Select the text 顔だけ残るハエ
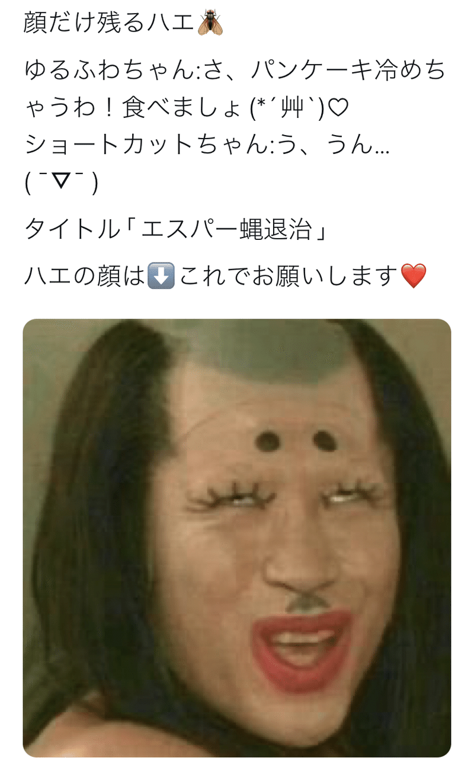The width and height of the screenshot is (474, 770). click(x=110, y=23)
